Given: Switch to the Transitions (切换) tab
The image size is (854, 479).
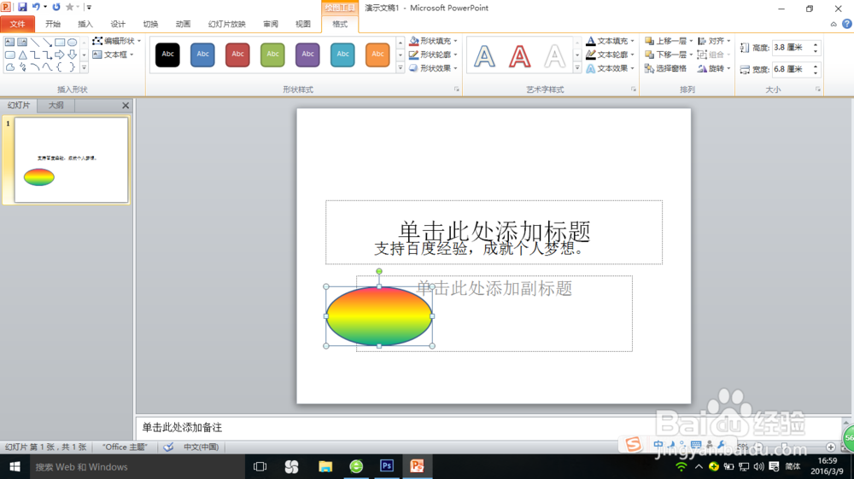Looking at the screenshot, I should click(x=150, y=24).
